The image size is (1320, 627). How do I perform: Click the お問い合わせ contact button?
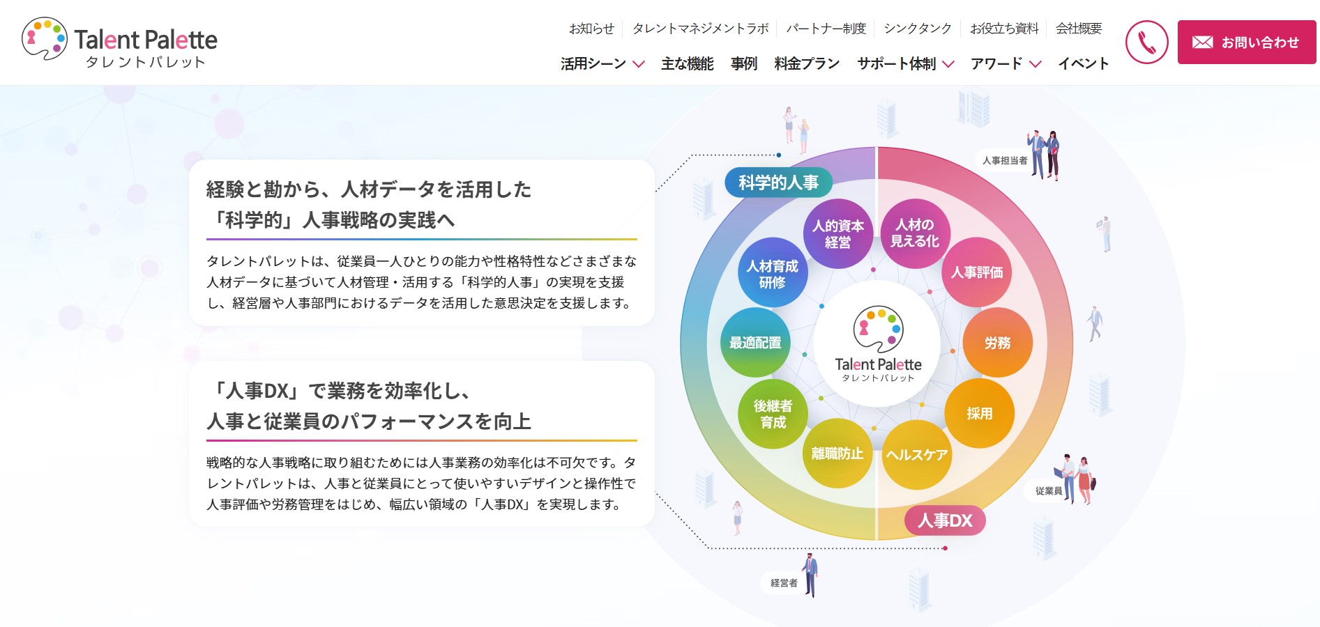coord(1247,42)
